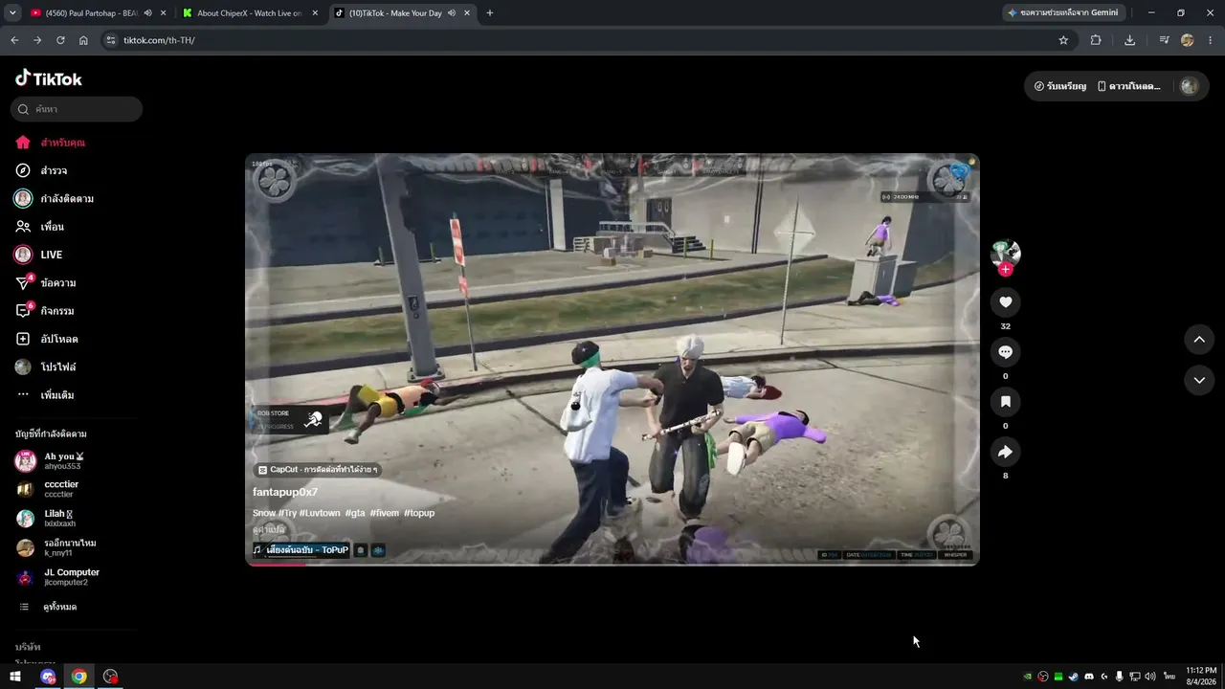Open Chrome from the taskbar
The width and height of the screenshot is (1225, 689).
click(79, 677)
